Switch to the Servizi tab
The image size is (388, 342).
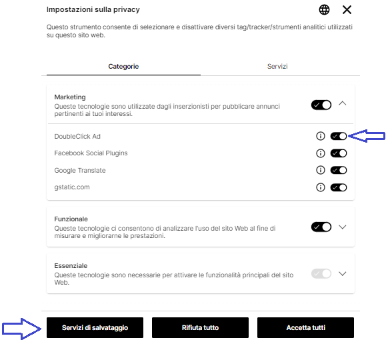(277, 66)
